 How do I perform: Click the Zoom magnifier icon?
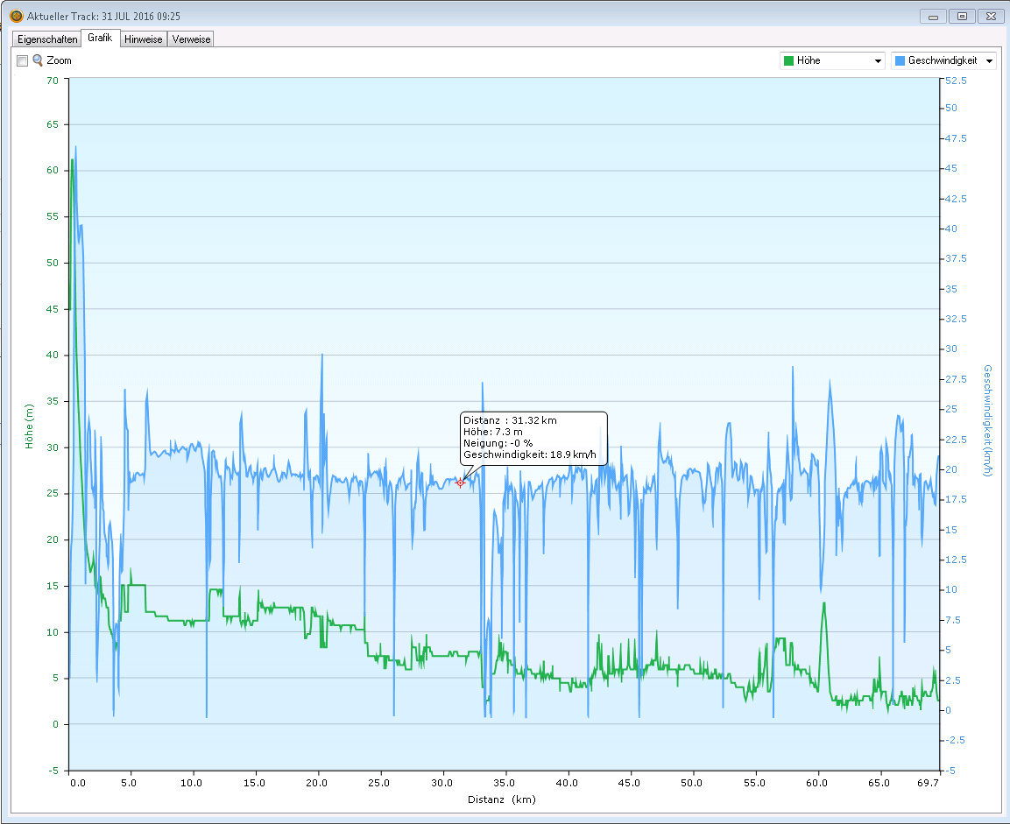tap(38, 60)
